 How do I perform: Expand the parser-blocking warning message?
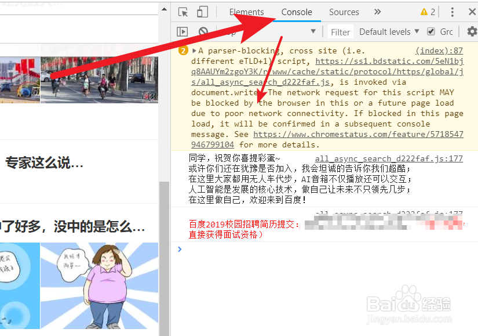(x=194, y=50)
